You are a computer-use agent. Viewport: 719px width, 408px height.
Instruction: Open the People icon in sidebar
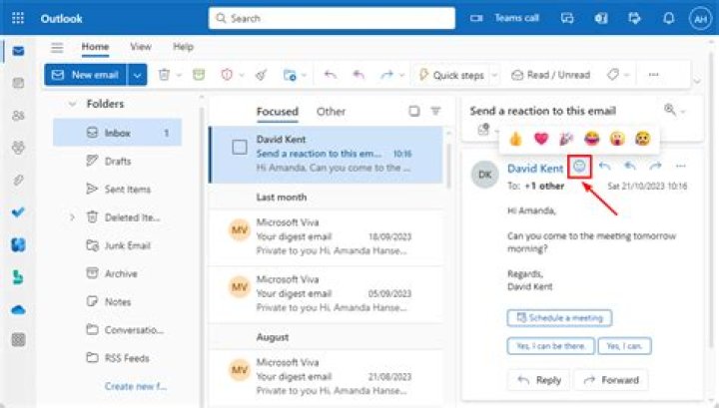point(18,116)
